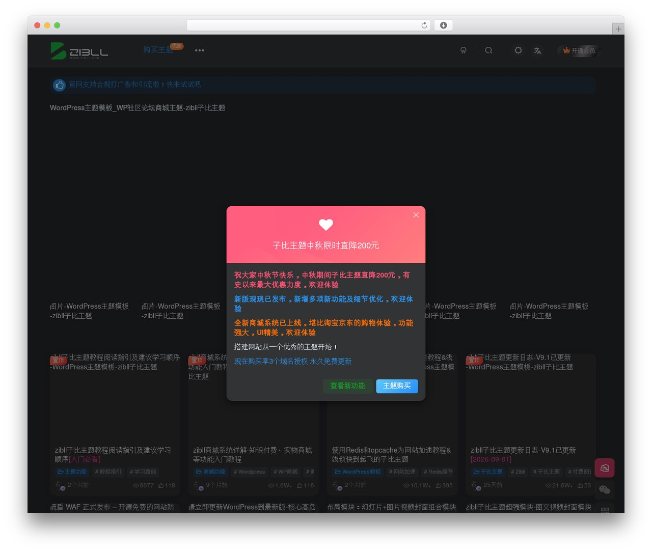Open the 商城功能 category tag
The height and width of the screenshot is (552, 652).
pyautogui.click(x=210, y=472)
